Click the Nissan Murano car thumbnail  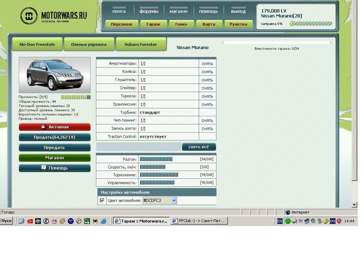tap(54, 75)
